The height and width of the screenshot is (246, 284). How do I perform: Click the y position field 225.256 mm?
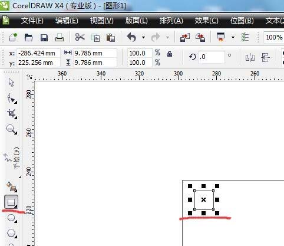click(38, 63)
